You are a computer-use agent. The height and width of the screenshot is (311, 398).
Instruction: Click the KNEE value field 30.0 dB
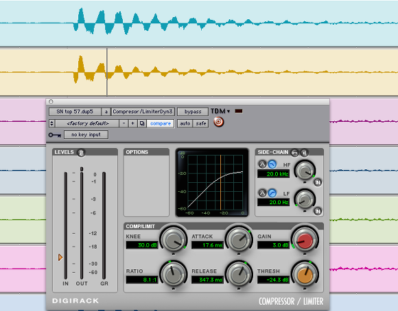click(x=142, y=245)
